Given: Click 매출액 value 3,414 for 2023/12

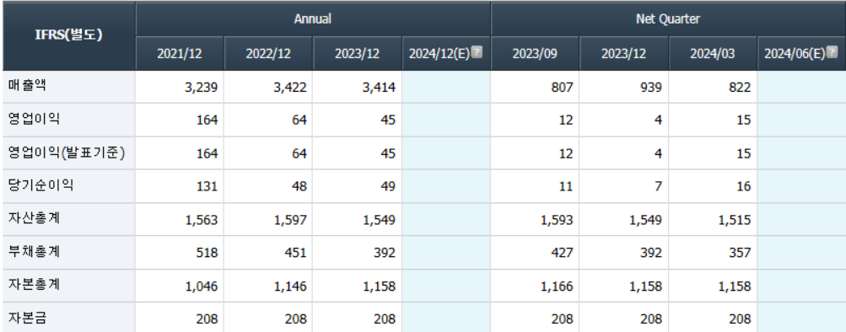Looking at the screenshot, I should (379, 88).
